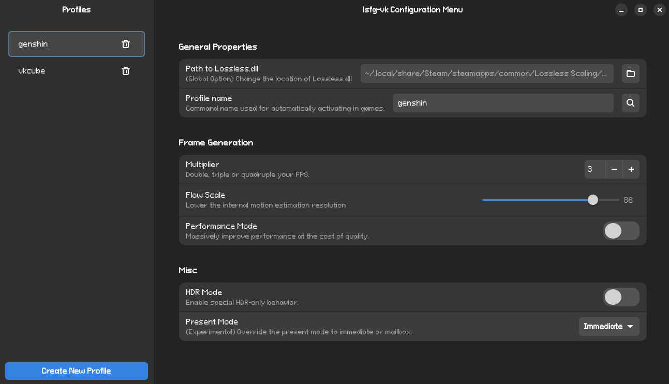Focus the Path to Lossless.dll field
The image size is (669, 384).
point(486,73)
